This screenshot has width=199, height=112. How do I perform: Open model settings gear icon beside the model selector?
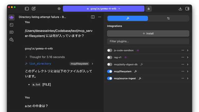coord(59,9)
